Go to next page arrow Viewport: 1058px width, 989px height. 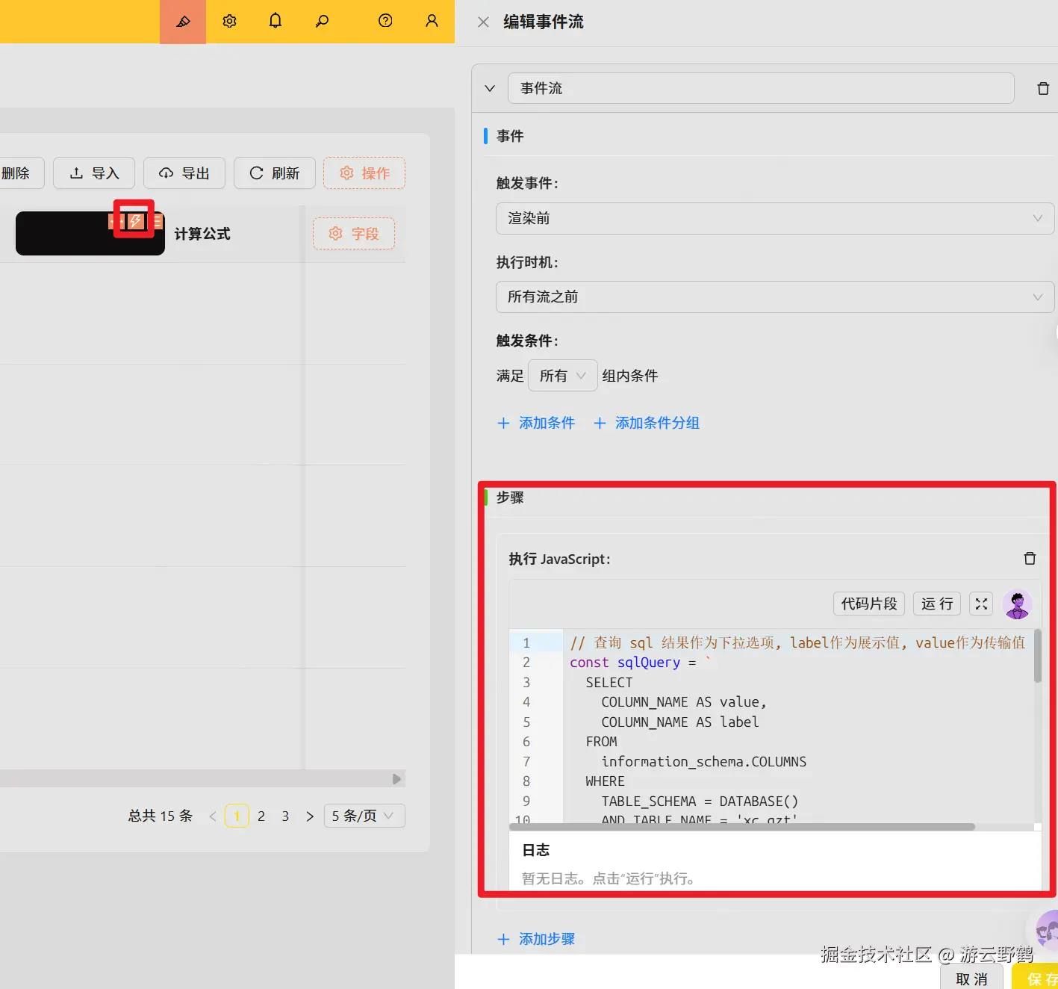click(x=310, y=816)
